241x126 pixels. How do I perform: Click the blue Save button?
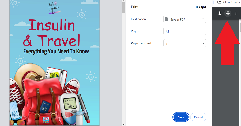pos(181,117)
